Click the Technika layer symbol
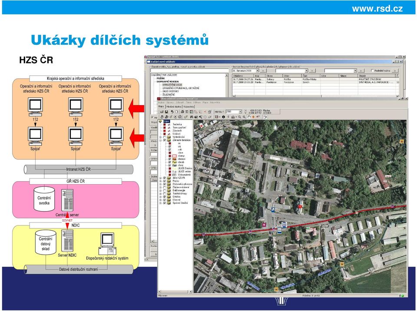 [169, 125]
